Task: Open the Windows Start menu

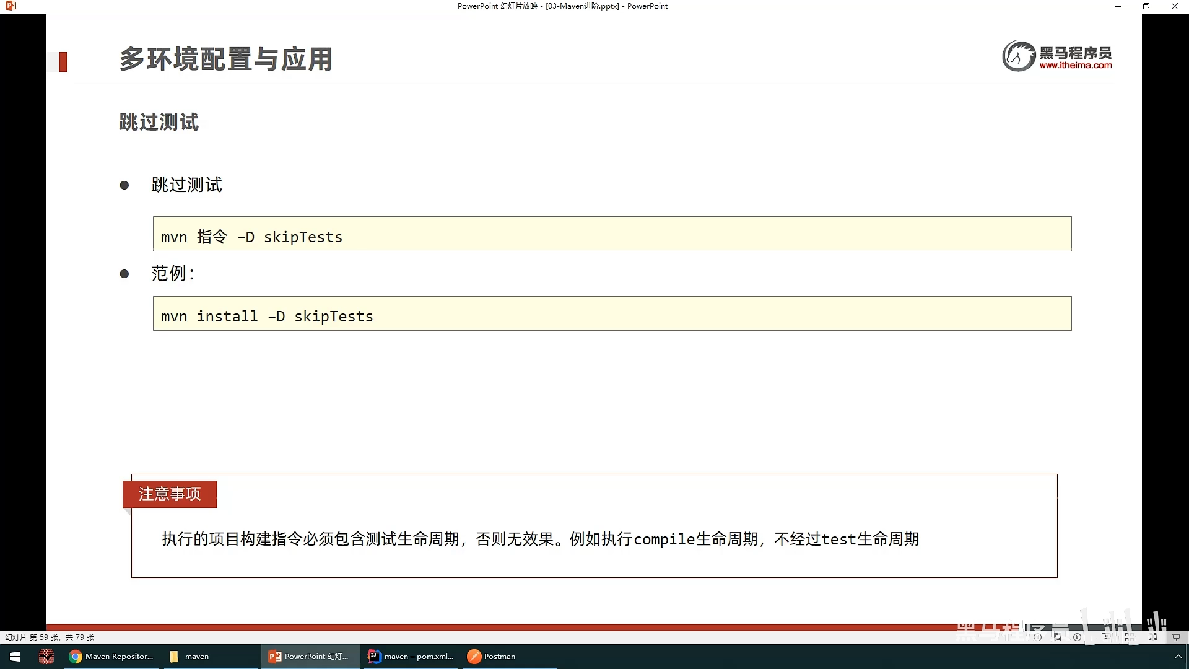Action: coord(15,657)
